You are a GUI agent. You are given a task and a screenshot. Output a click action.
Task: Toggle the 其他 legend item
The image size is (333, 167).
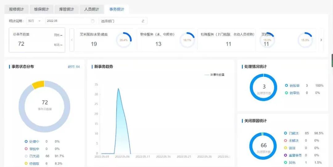point(290,163)
